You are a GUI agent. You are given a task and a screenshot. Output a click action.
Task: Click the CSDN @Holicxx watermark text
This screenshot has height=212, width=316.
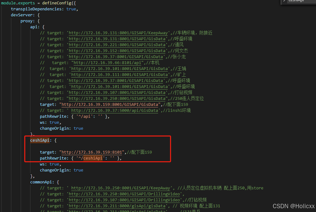coord(293,206)
